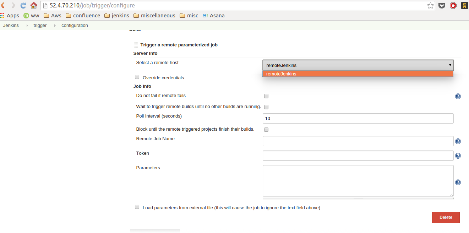
Task: Open the Select a remote host dropdown
Action: point(358,65)
